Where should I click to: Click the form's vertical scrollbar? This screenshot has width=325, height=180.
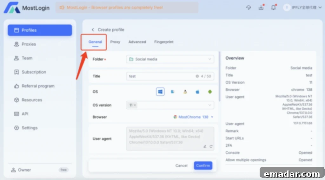coord(220,77)
